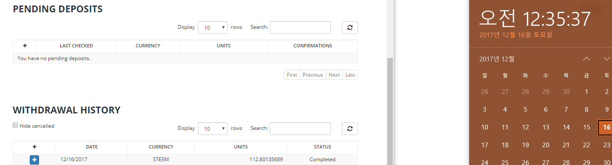Select greyed November 30 in calendar
This screenshot has height=165, width=612.
click(x=566, y=92)
